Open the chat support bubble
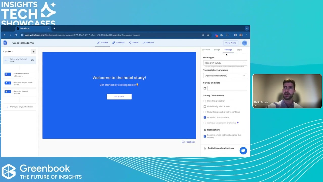This screenshot has width=323, height=182. [x=243, y=151]
